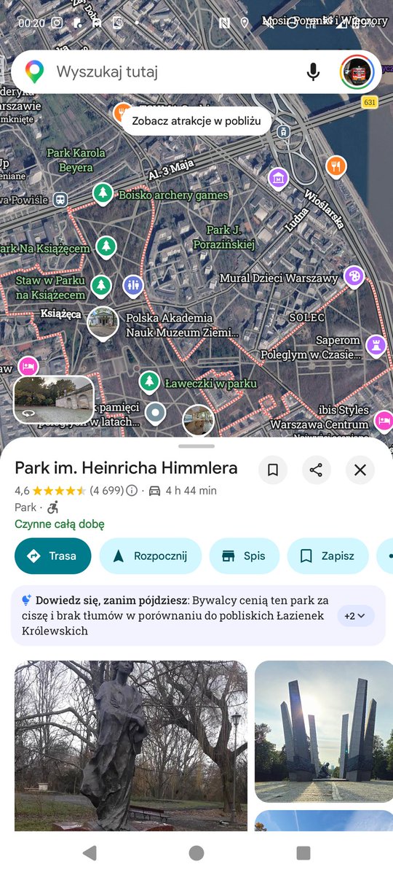Select the Park Na Książęcem tree pin

click(x=107, y=248)
